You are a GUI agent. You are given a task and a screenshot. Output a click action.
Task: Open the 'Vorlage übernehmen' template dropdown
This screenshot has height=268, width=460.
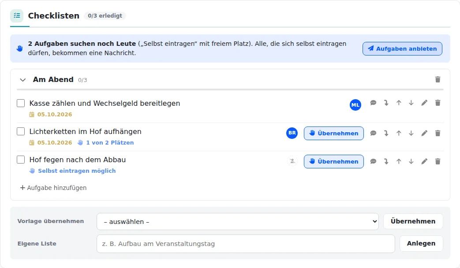tap(238, 221)
